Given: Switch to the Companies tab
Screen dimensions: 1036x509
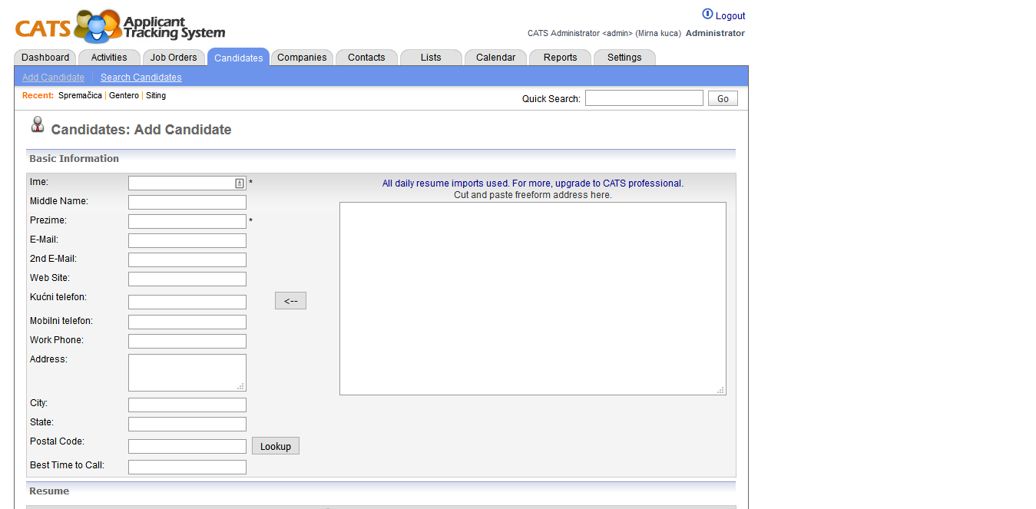Looking at the screenshot, I should [302, 57].
